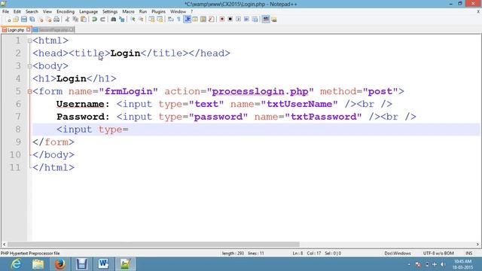The height and width of the screenshot is (271, 482).
Task: Close the current document via the toolbar Close icon
Action: [40, 20]
